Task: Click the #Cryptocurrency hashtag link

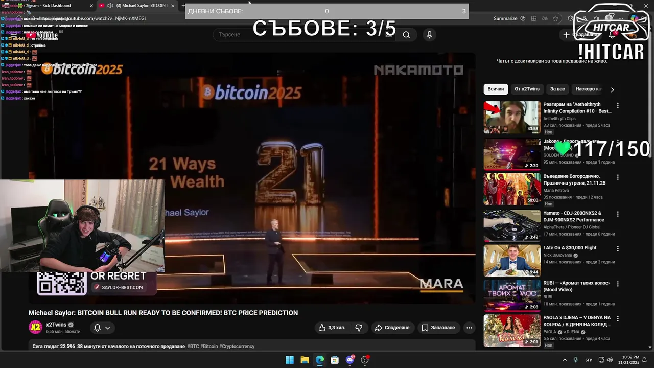Action: point(237,346)
